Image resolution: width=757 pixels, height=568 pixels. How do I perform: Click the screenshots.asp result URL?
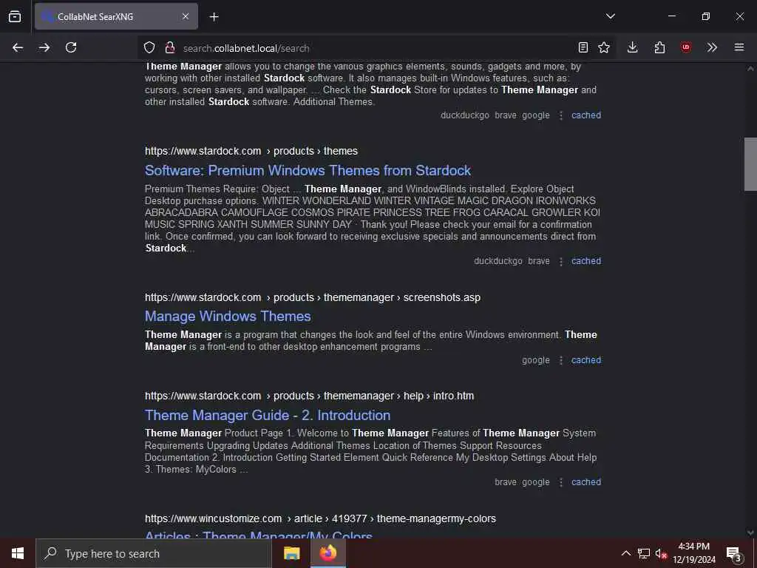[x=313, y=297]
